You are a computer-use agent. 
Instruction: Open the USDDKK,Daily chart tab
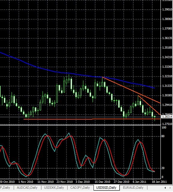pyautogui.click(x=54, y=187)
